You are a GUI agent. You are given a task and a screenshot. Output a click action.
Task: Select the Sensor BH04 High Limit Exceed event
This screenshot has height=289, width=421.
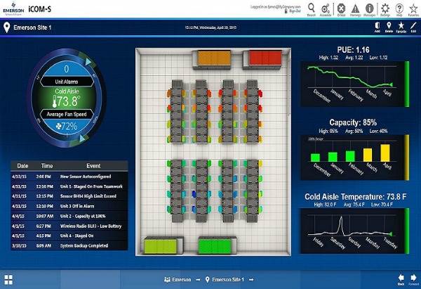69,196
